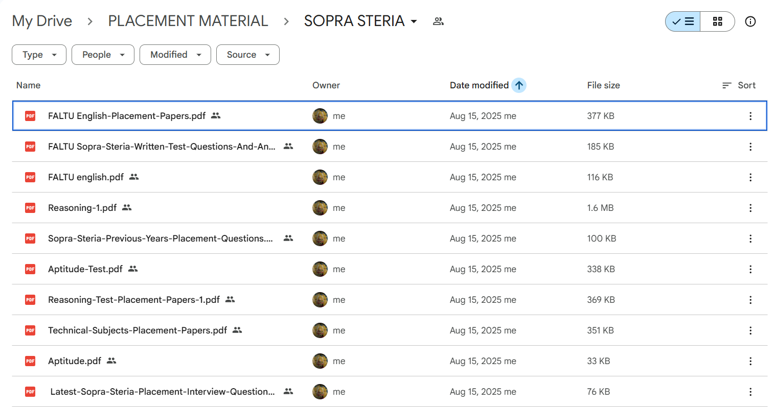Click the 100 KB file size value
775x407 pixels.
click(602, 238)
